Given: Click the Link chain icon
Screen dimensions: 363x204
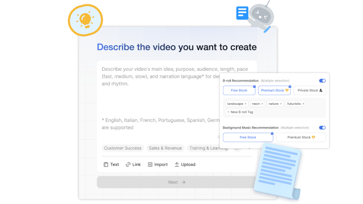Looking at the screenshot, I should click(128, 164).
